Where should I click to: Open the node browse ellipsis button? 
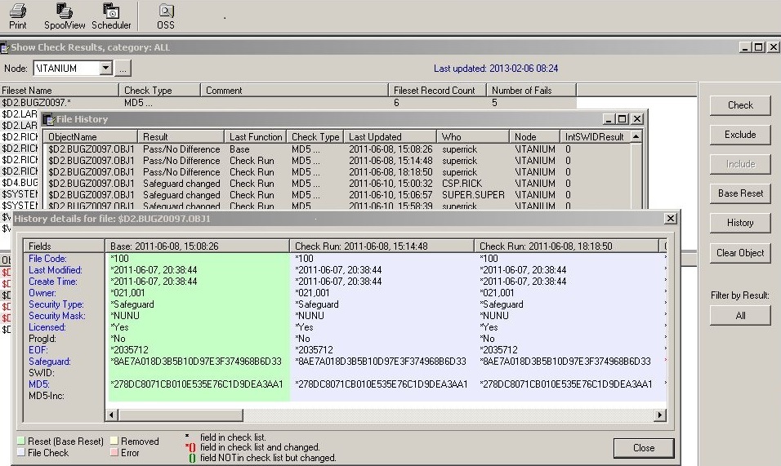(123, 68)
